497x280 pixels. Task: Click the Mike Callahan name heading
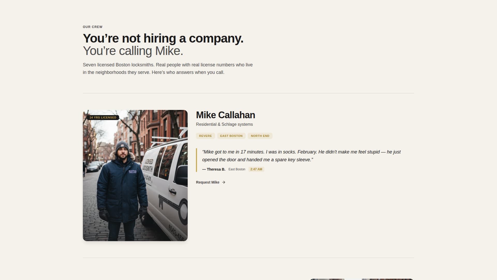[225, 115]
